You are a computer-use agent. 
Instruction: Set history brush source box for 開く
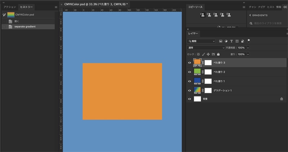tap(4, 22)
